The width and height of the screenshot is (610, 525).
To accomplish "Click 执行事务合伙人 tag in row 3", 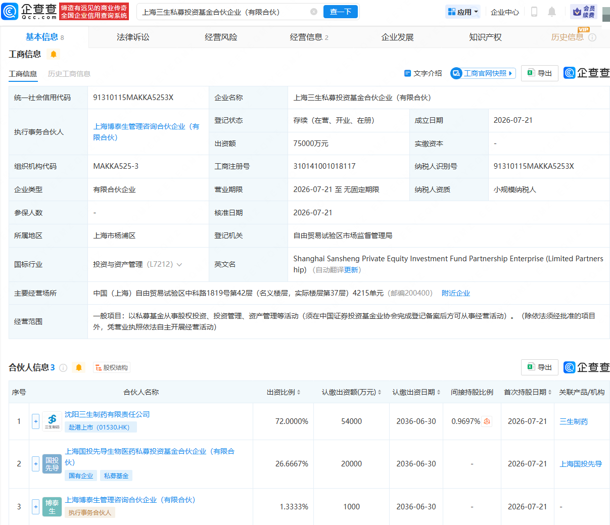I will (90, 512).
